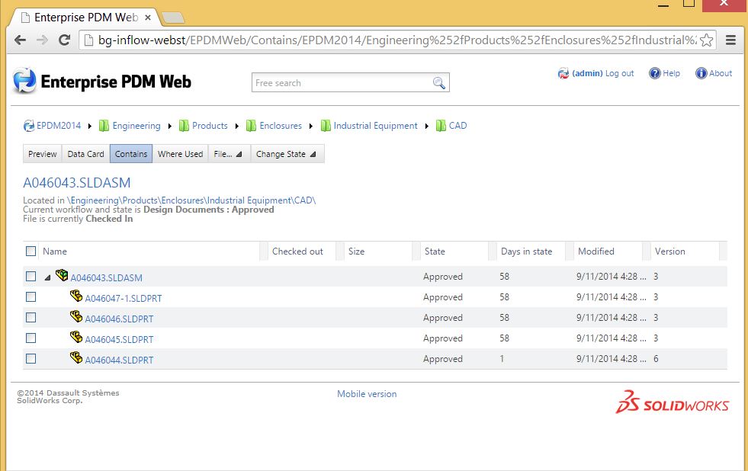The image size is (748, 471).
Task: Click the browser forward arrow
Action: click(43, 40)
